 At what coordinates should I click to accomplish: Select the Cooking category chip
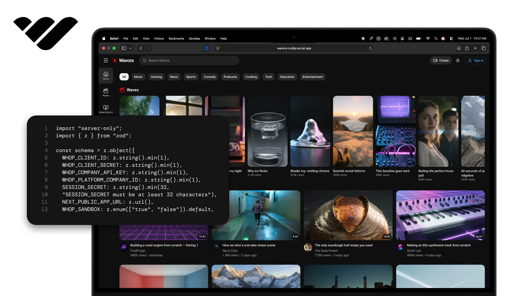click(251, 77)
